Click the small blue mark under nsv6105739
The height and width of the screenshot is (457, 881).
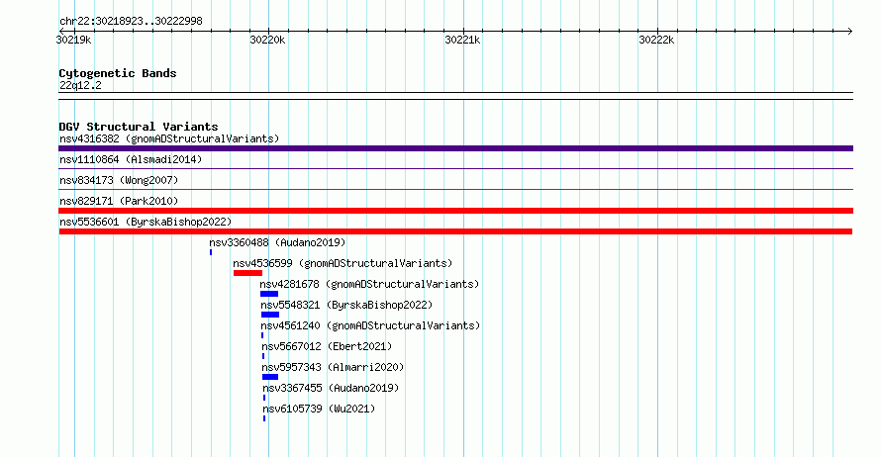click(264, 418)
